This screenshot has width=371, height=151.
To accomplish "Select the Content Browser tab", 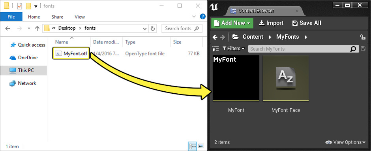I will (x=256, y=11).
